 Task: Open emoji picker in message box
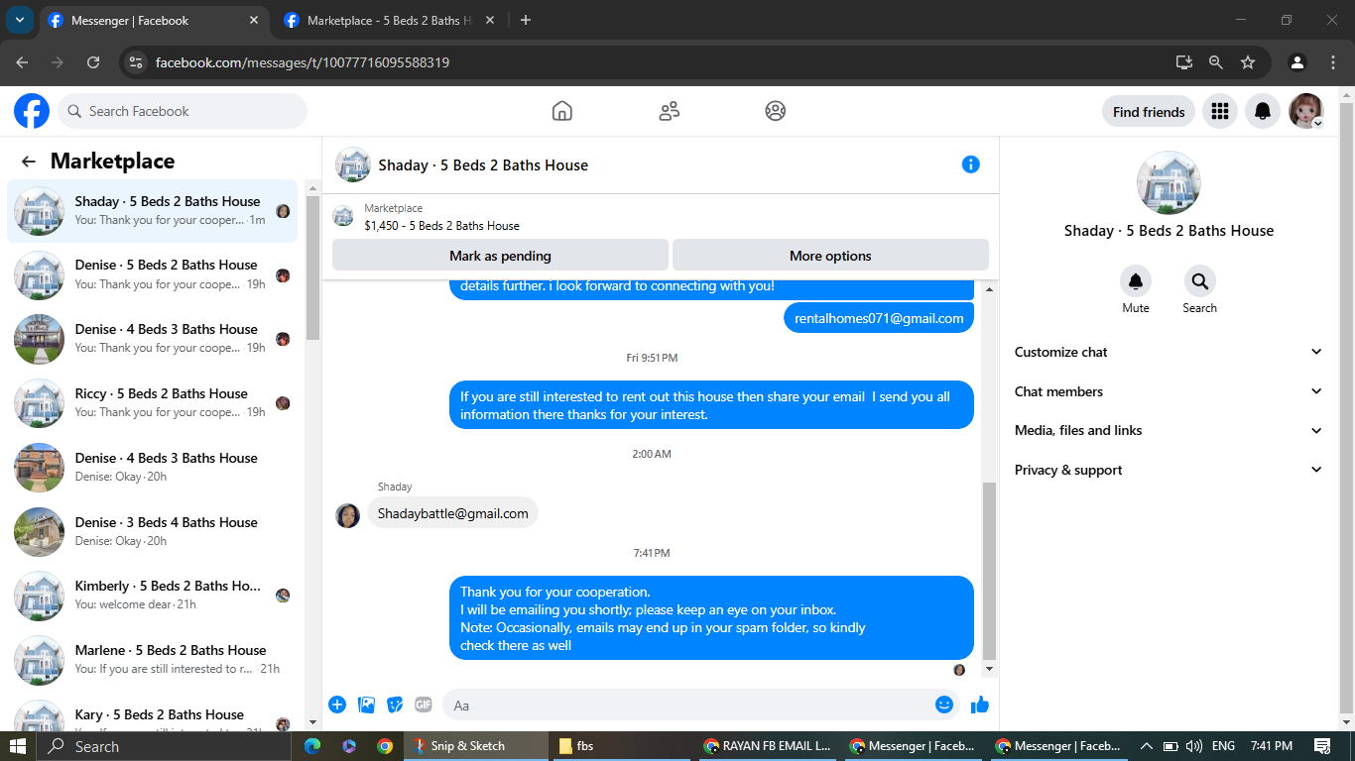pyautogui.click(x=944, y=705)
